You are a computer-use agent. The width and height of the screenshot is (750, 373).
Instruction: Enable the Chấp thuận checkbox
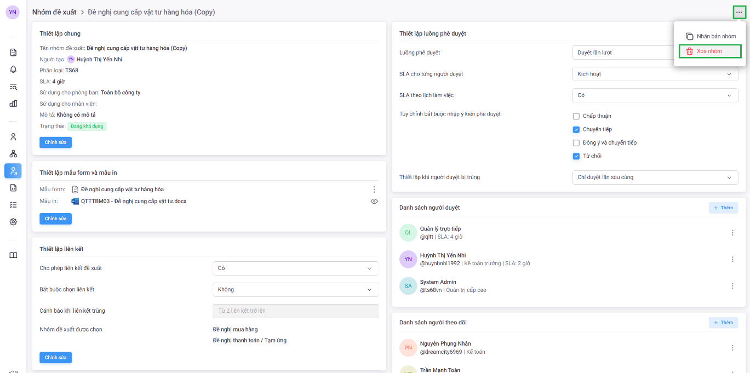click(x=576, y=116)
